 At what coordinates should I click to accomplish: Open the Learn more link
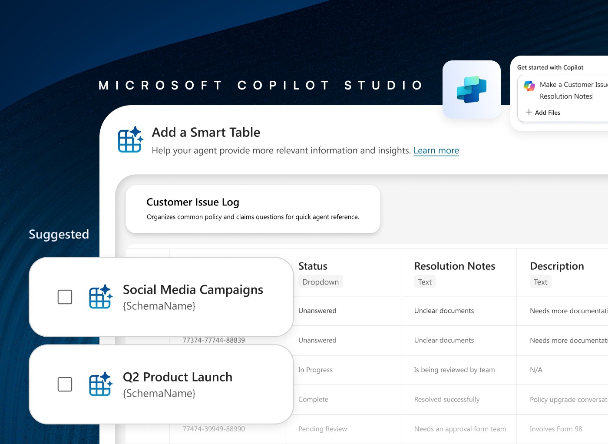436,150
